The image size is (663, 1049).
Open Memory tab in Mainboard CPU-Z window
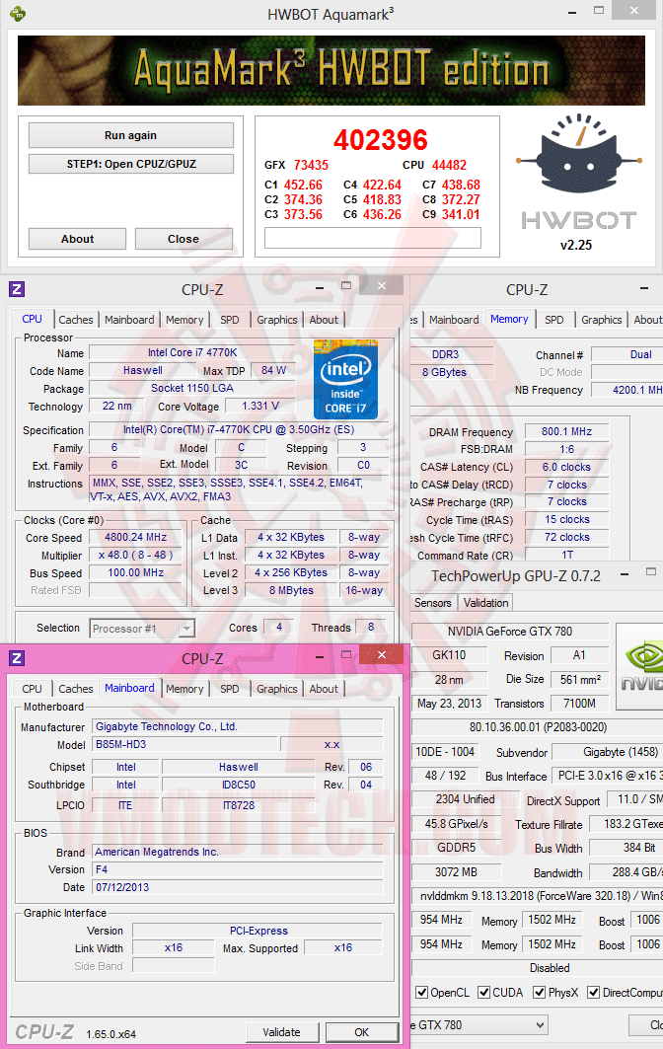(x=184, y=689)
